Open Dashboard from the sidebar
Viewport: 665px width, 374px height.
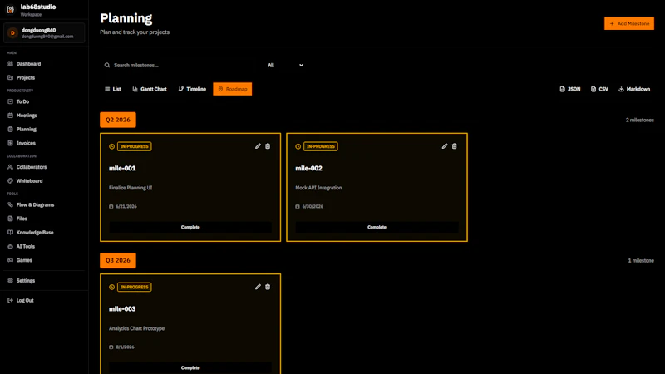[x=44, y=64]
